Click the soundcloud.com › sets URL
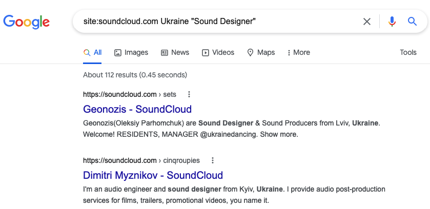Image resolution: width=430 pixels, height=209 pixels. pos(130,94)
